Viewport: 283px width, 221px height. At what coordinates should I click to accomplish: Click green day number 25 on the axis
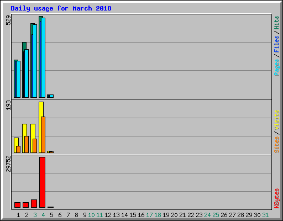[x=216, y=215]
